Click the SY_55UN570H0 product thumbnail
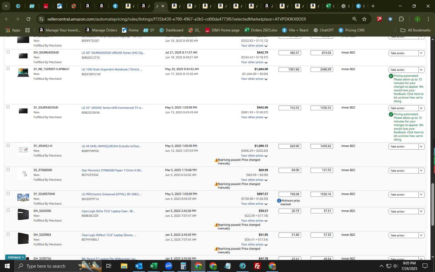The image size is (435, 272). click(x=23, y=198)
